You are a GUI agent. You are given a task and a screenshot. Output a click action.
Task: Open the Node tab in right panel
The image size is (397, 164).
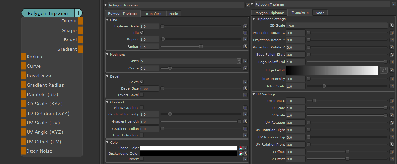tap(320, 13)
